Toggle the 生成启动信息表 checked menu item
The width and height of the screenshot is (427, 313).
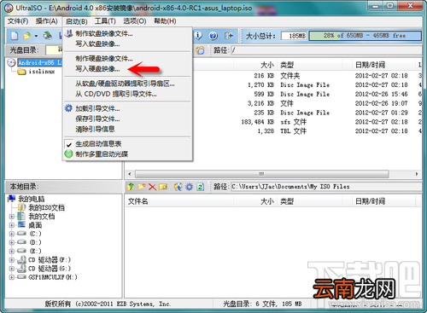98,144
